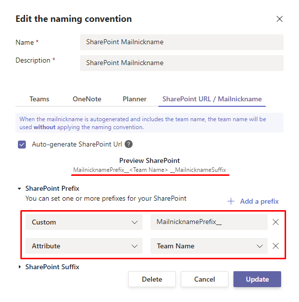The height and width of the screenshot is (302, 299).
Task: Collapse the SharePoint Prefix section
Action: [x=19, y=189]
